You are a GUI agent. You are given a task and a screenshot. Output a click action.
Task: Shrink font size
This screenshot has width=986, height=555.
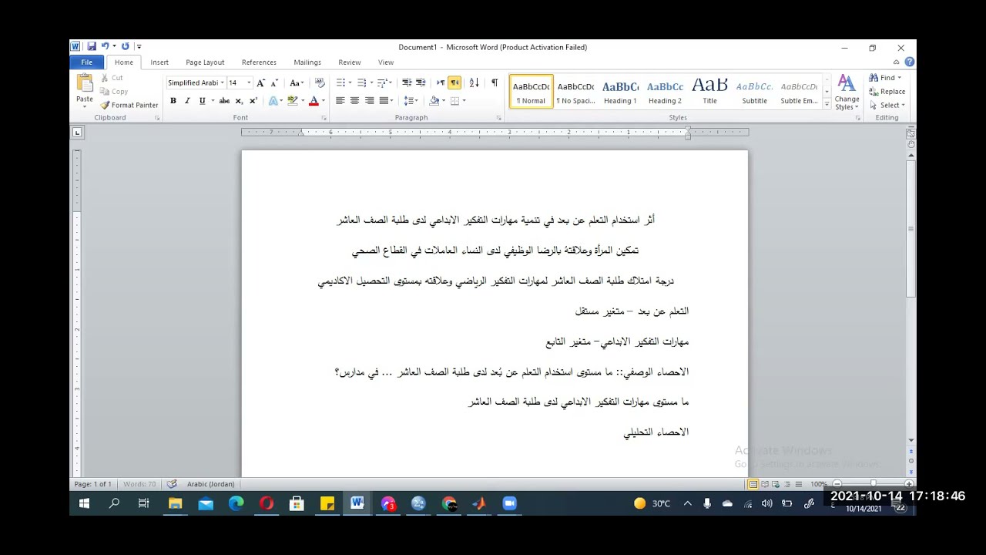[274, 82]
